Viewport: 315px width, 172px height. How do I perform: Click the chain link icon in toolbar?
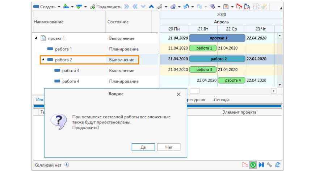click(x=160, y=7)
